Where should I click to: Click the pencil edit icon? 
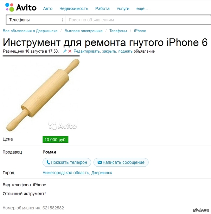(x=65, y=51)
